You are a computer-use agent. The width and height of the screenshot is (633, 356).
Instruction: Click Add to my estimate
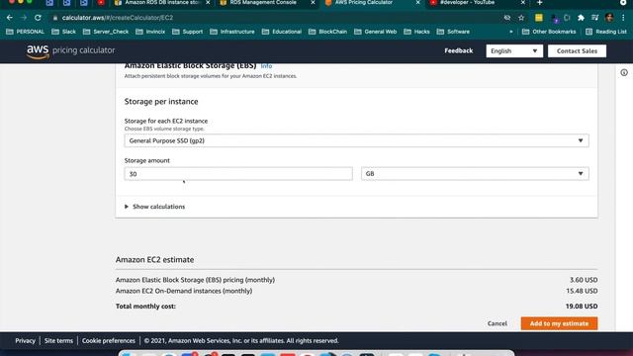coord(559,323)
